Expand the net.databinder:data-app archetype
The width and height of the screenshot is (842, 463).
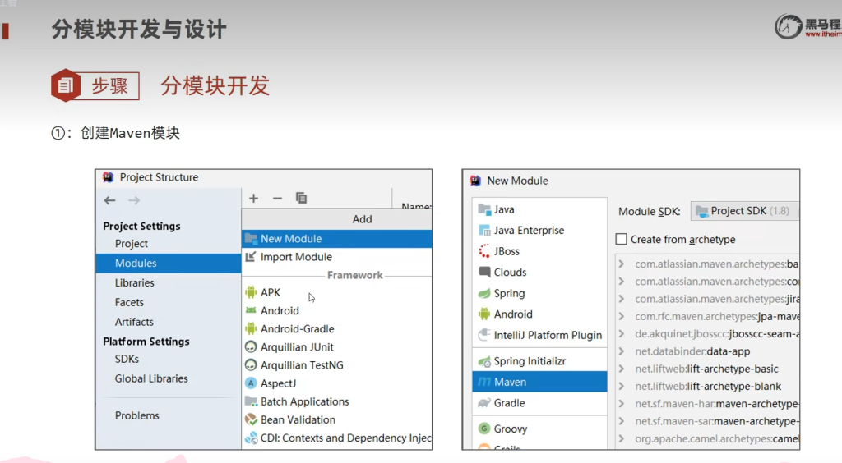622,351
